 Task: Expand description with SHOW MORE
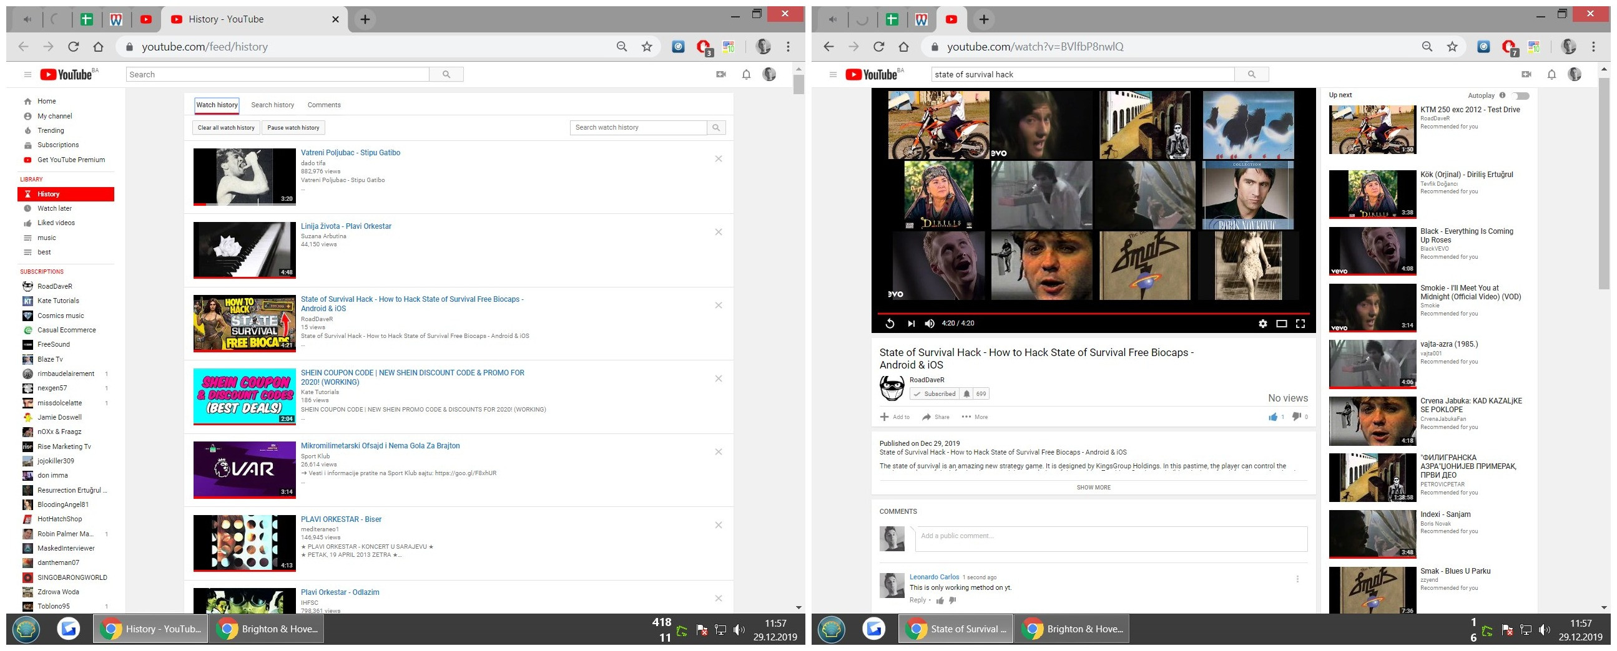[1093, 487]
